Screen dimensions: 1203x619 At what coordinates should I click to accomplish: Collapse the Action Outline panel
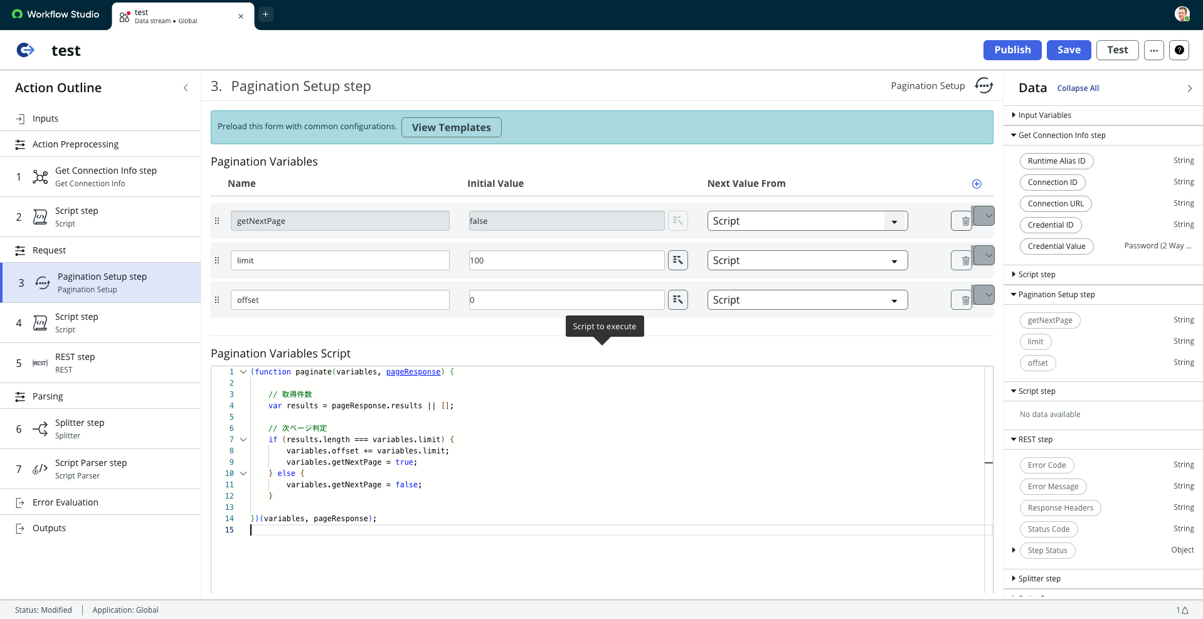[186, 88]
